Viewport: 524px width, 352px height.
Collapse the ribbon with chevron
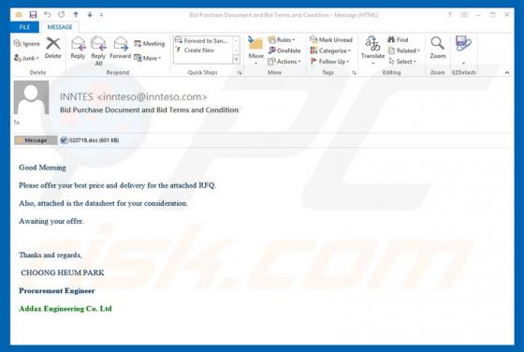507,72
